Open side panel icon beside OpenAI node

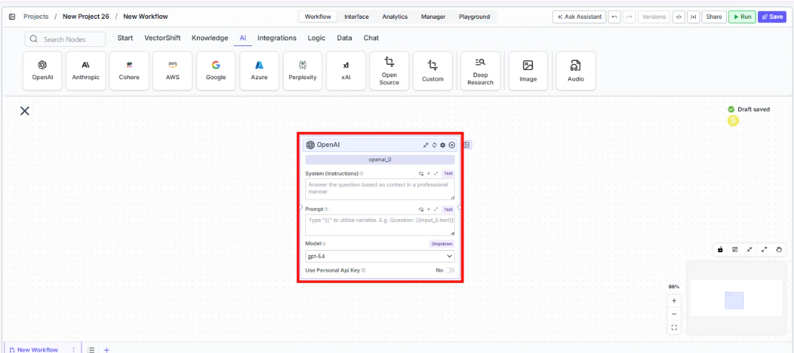click(467, 145)
